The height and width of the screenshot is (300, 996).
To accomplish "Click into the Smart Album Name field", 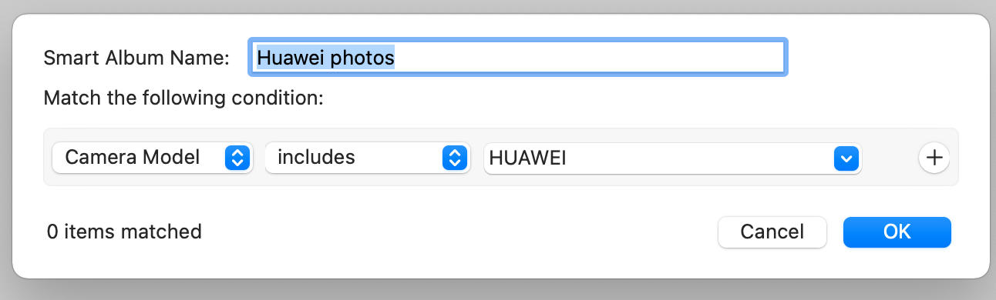I will [x=518, y=58].
